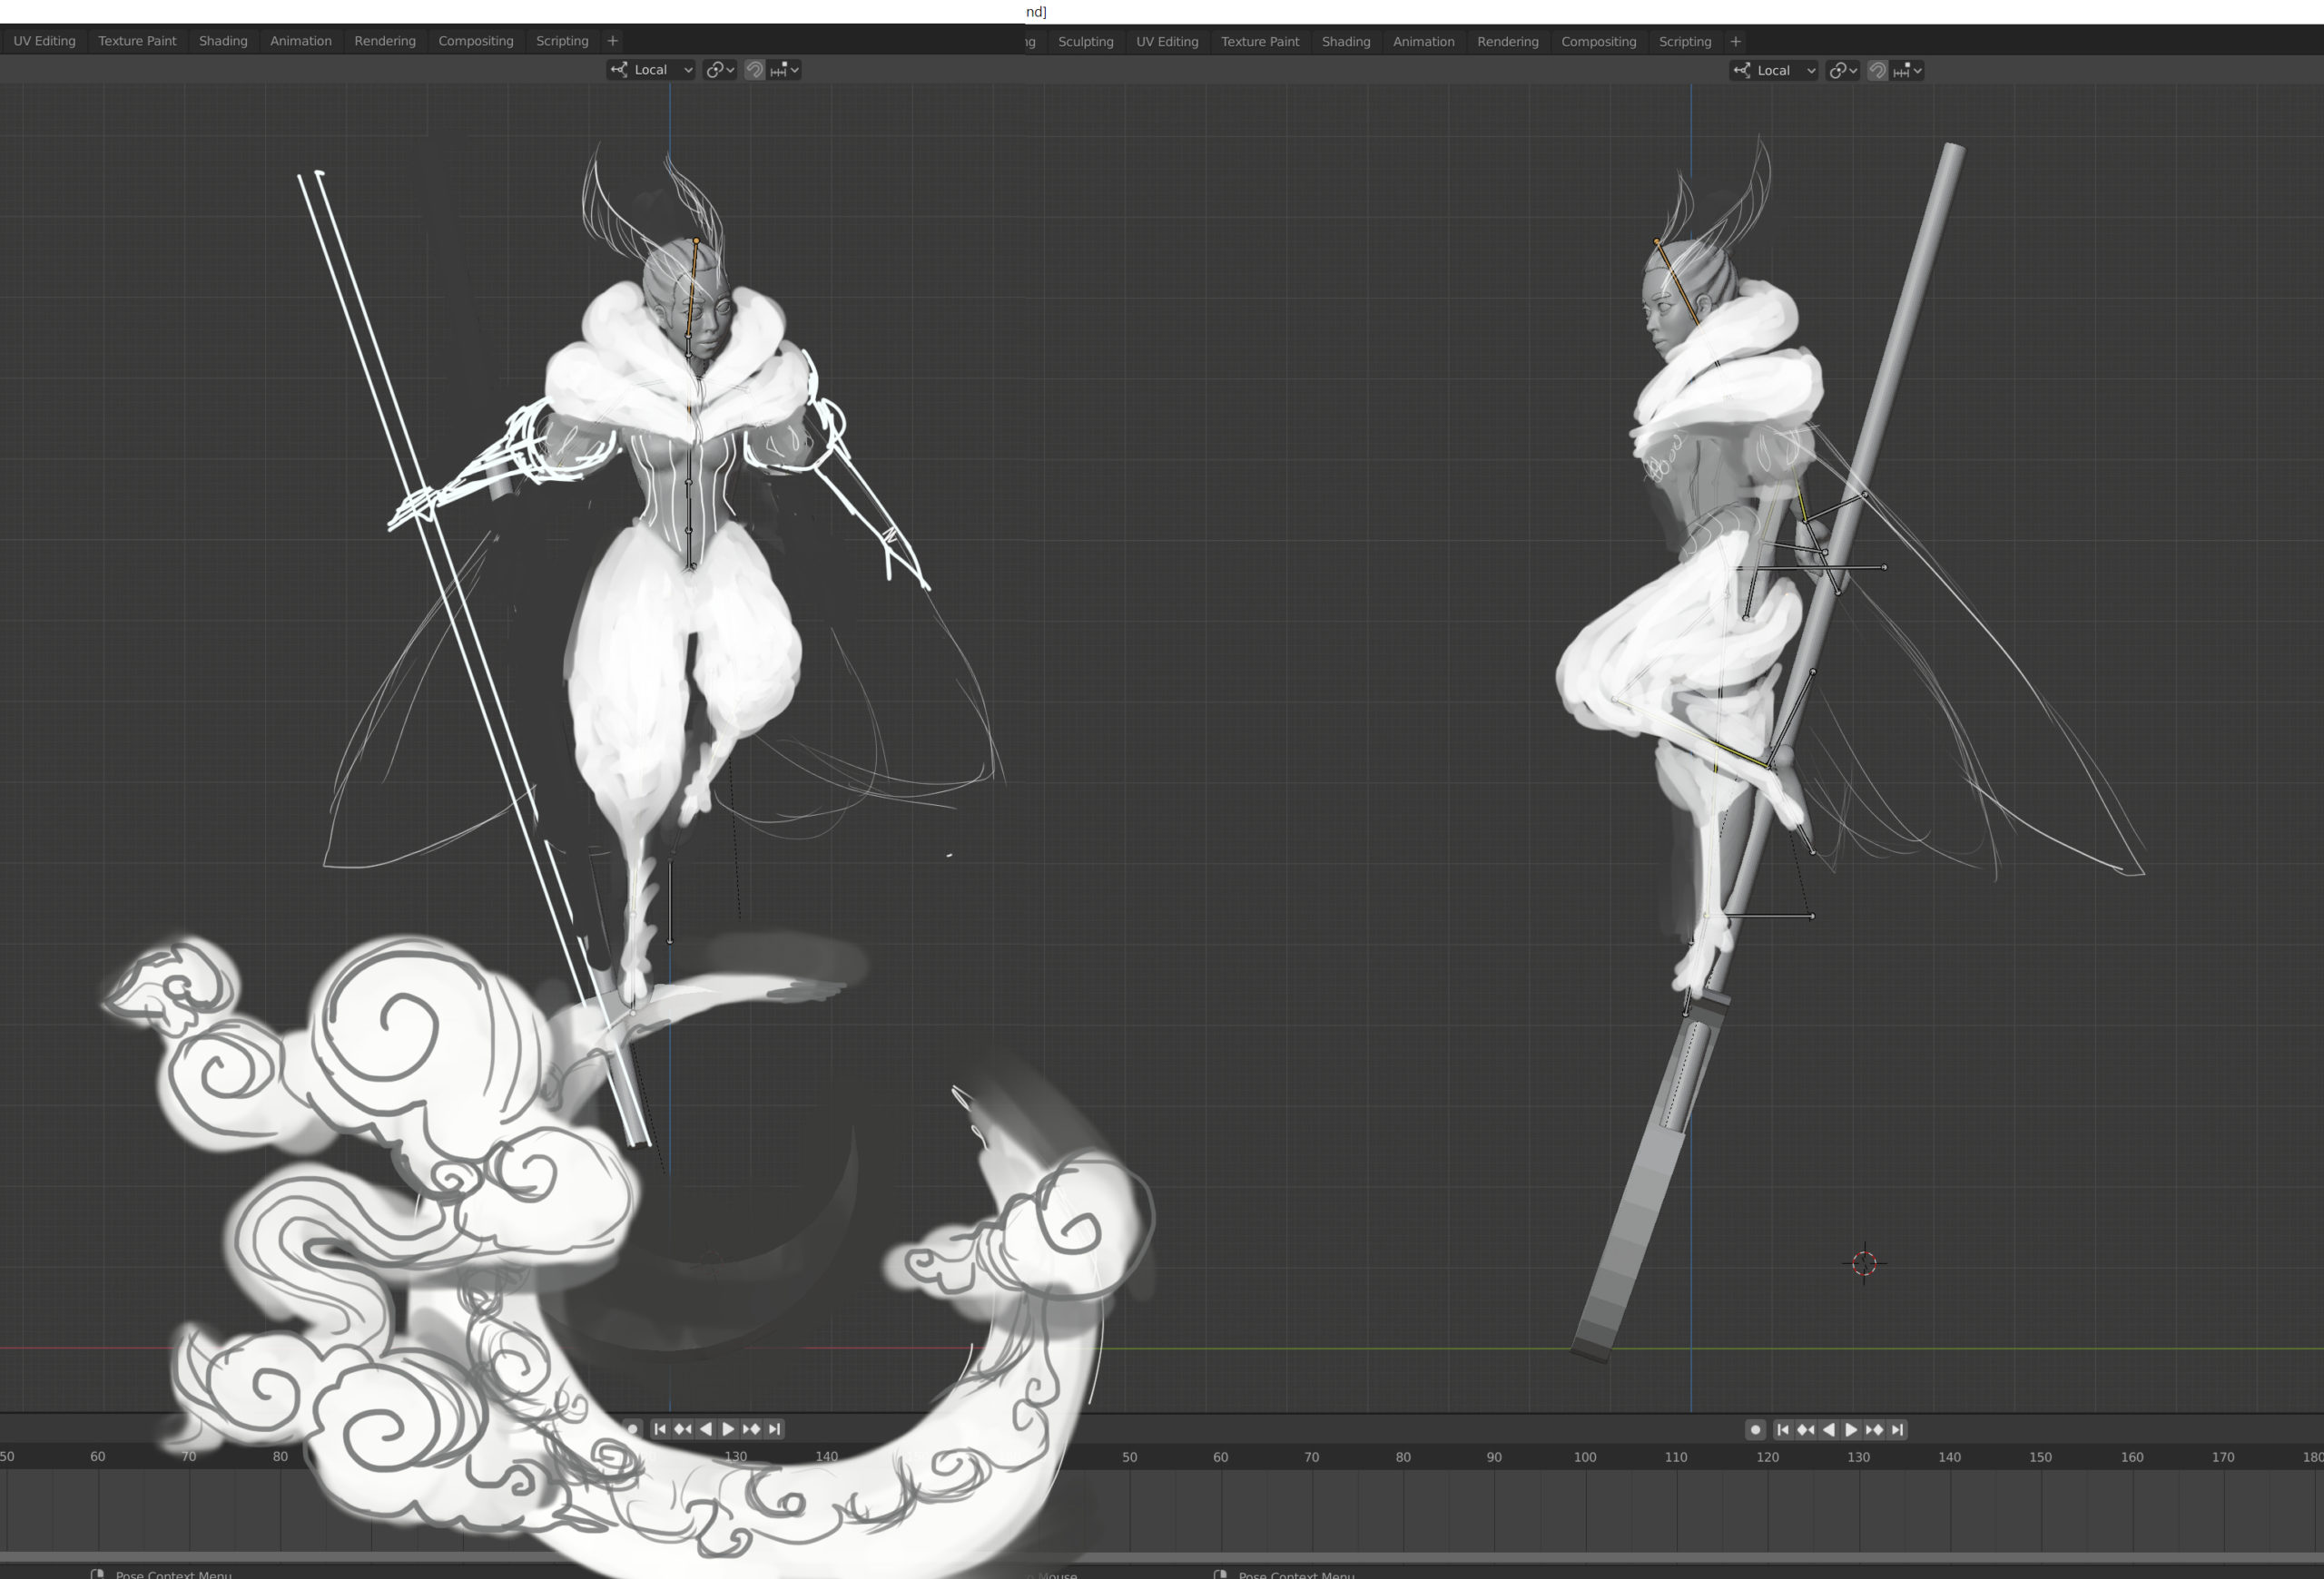Screen dimensions: 2324x1579
Task: Play animation in left timeline
Action: click(728, 1429)
